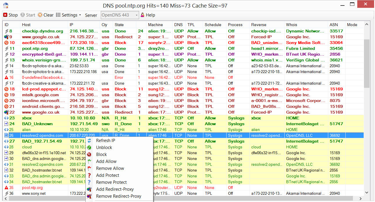Click the green flag Add Allow icon

pyautogui.click(x=89, y=161)
